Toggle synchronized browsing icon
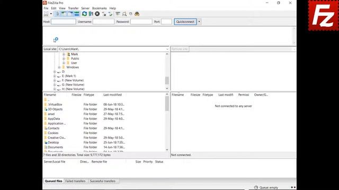Viewport: 339px width, 190px height. 131,14
